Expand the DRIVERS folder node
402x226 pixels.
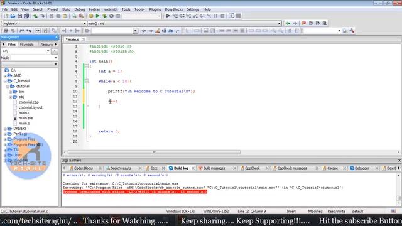click(5, 129)
